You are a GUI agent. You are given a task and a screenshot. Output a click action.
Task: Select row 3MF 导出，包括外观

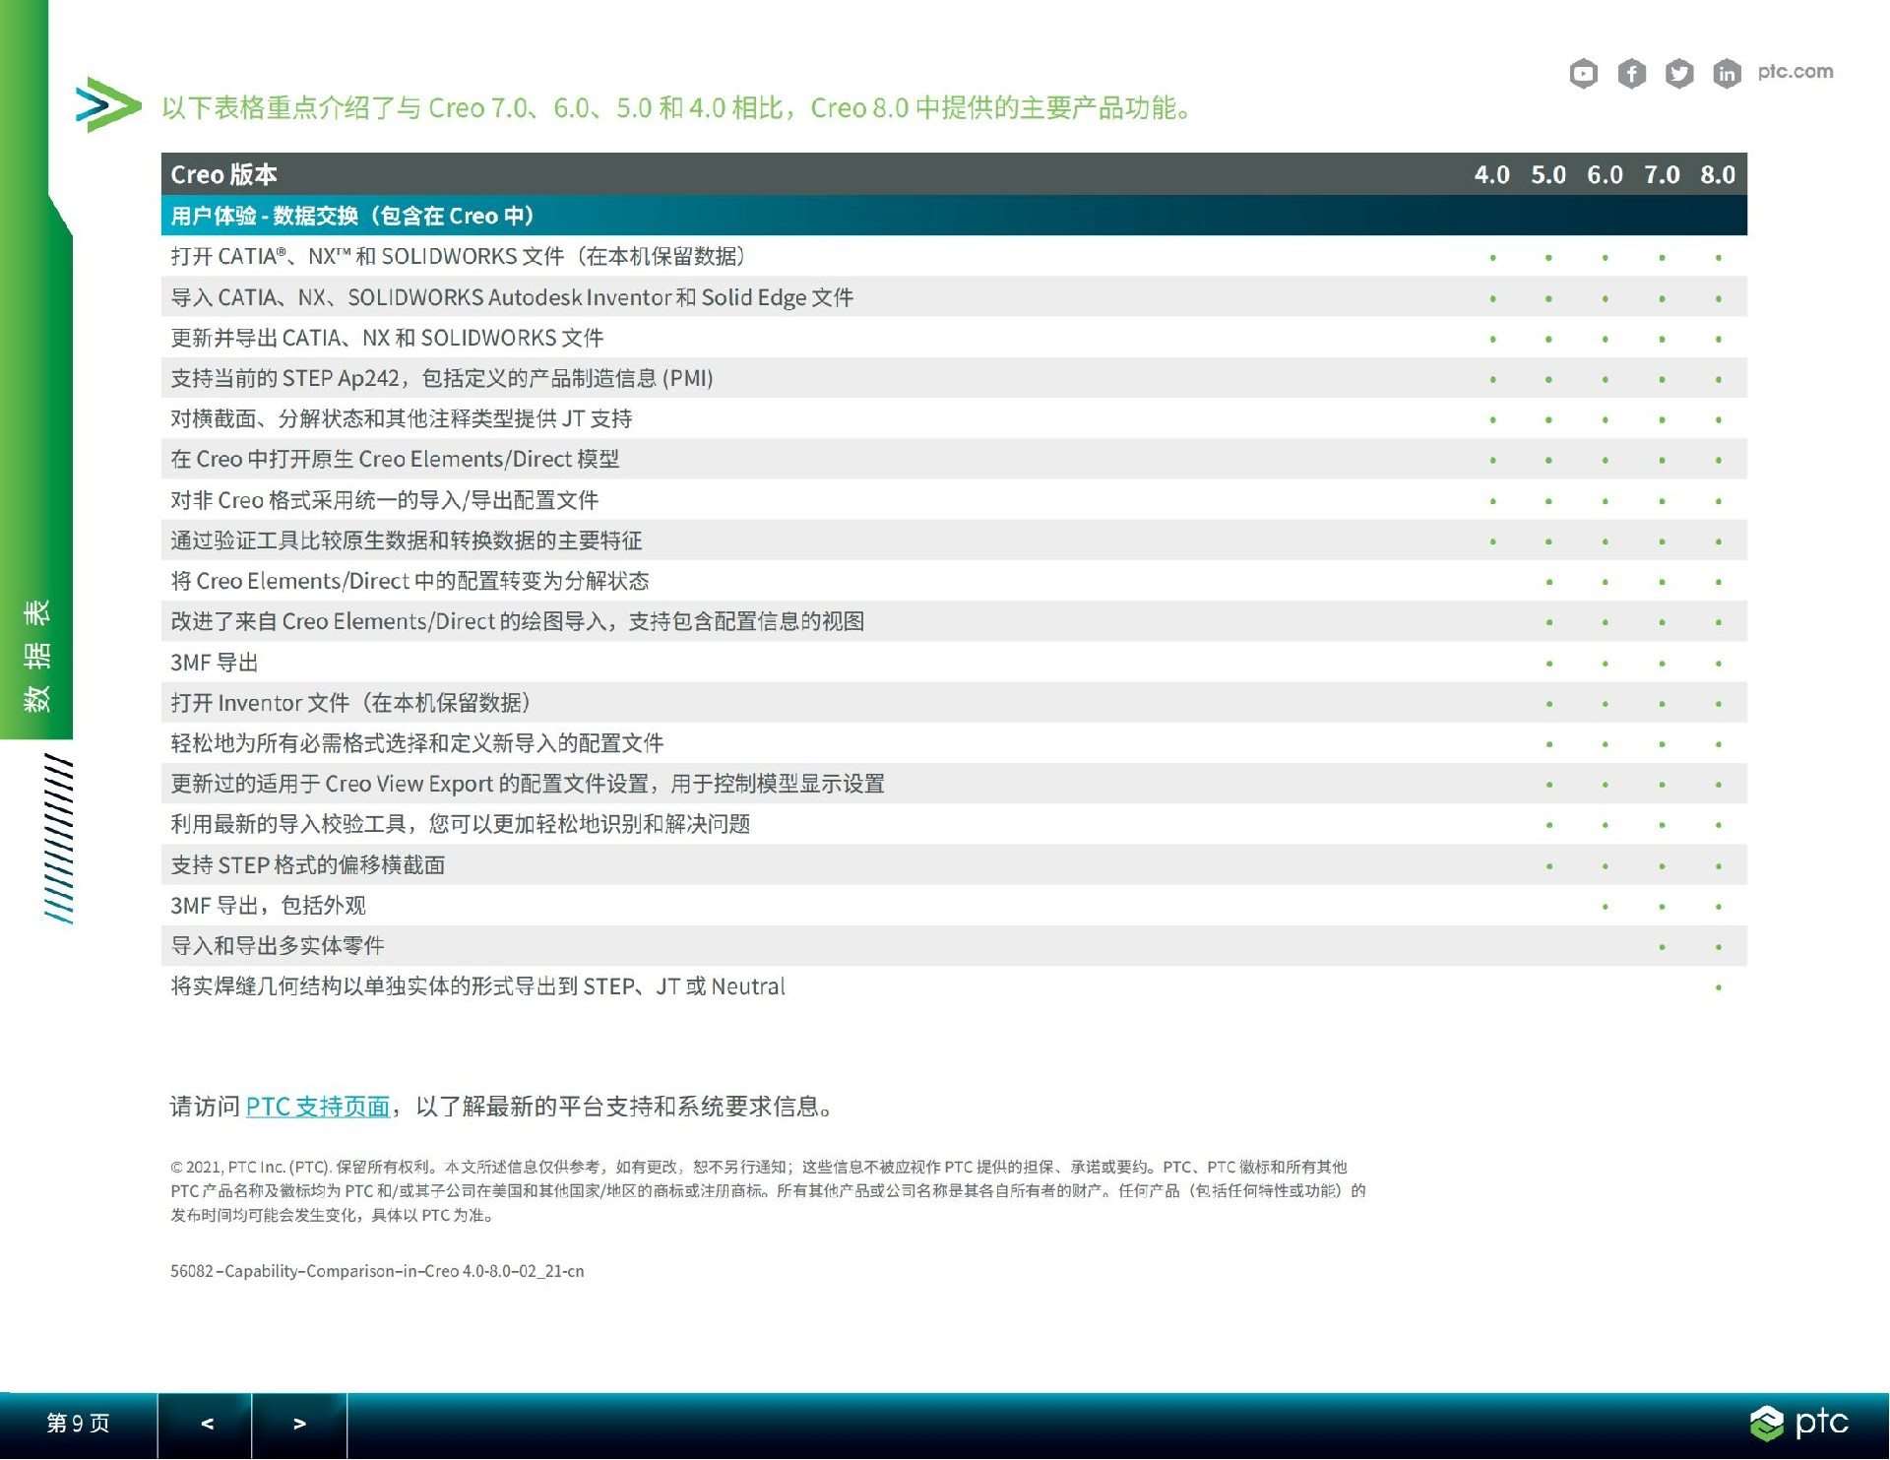coord(954,906)
